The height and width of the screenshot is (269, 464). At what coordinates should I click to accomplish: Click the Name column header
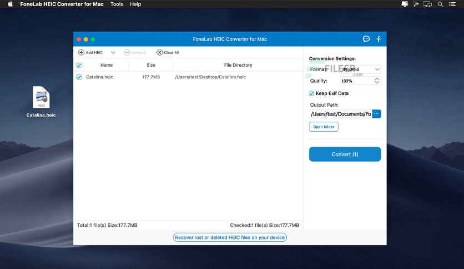click(x=107, y=65)
